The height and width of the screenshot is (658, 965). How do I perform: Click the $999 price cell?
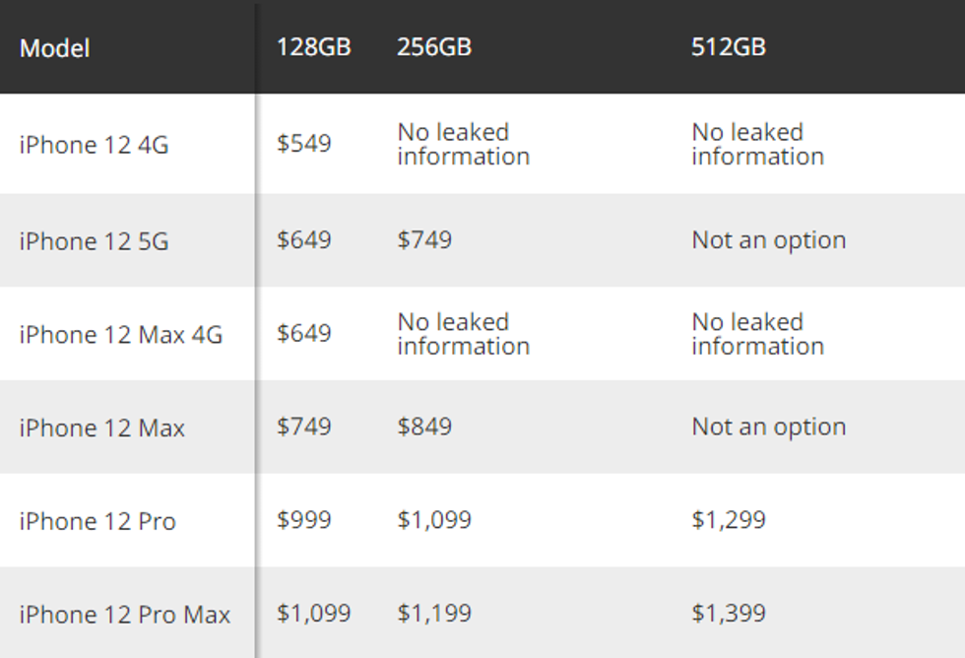click(x=304, y=520)
